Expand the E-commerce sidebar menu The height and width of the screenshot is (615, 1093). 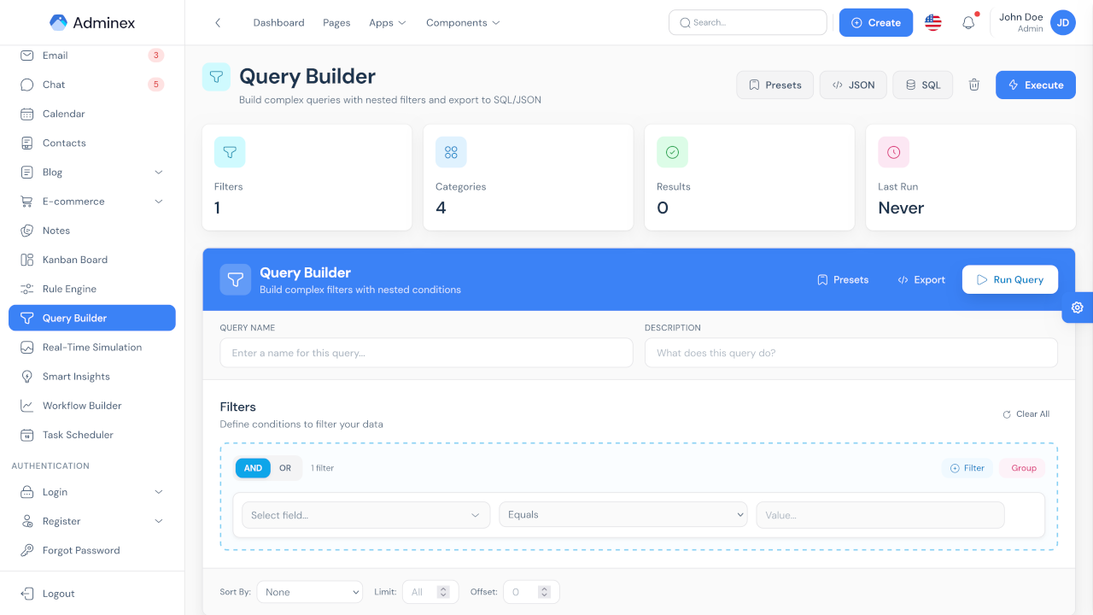[x=92, y=202]
